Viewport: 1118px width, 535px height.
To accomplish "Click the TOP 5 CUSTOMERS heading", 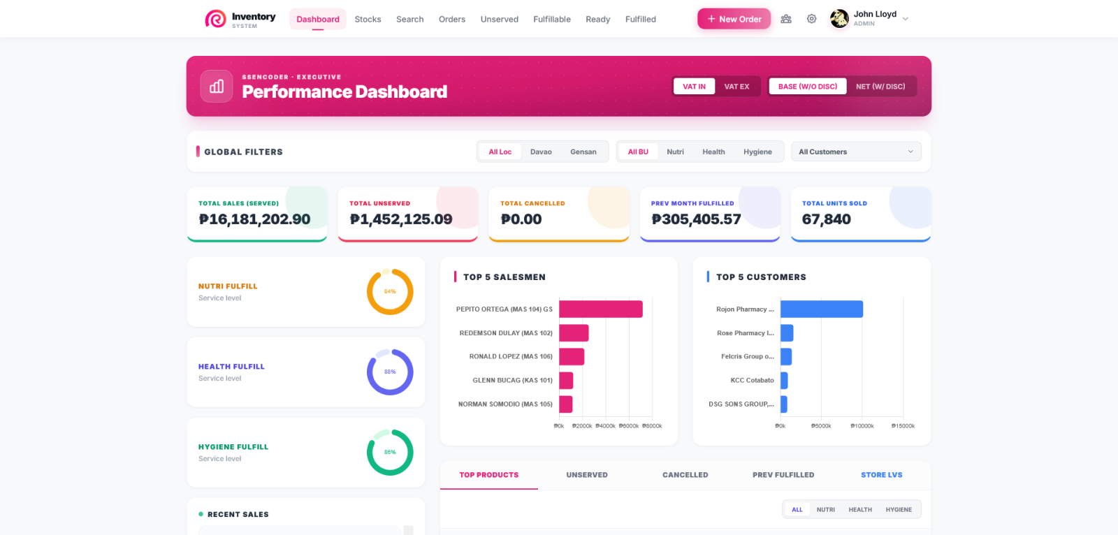I will point(761,277).
